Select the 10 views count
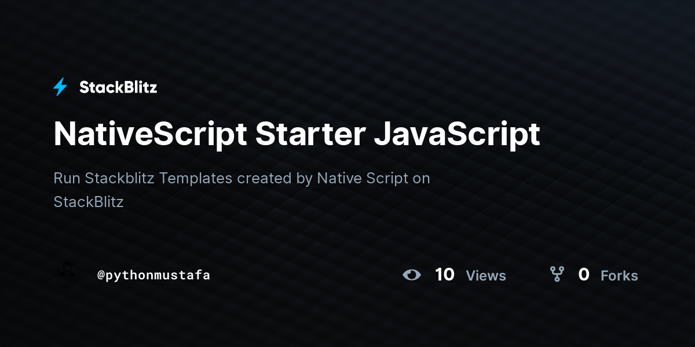Viewport: 695px width, 347px height. pyautogui.click(x=445, y=275)
